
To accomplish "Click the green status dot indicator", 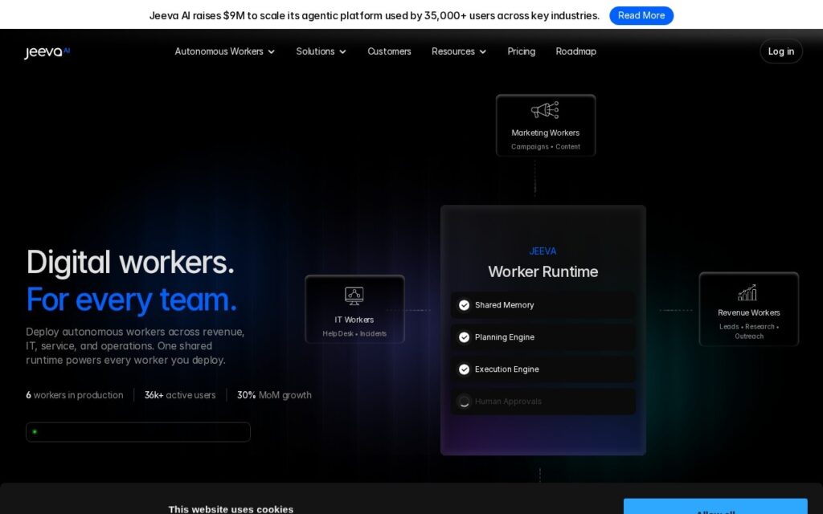I will [35, 432].
